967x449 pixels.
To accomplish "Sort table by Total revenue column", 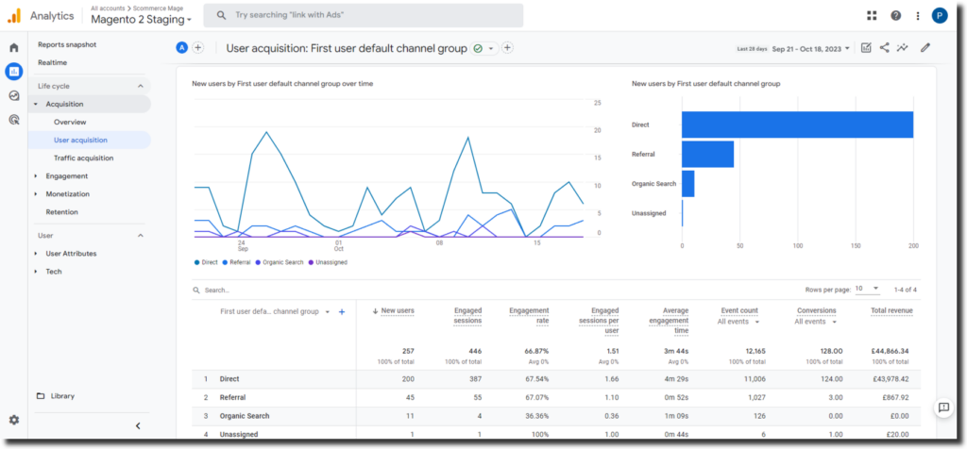I will click(x=891, y=310).
